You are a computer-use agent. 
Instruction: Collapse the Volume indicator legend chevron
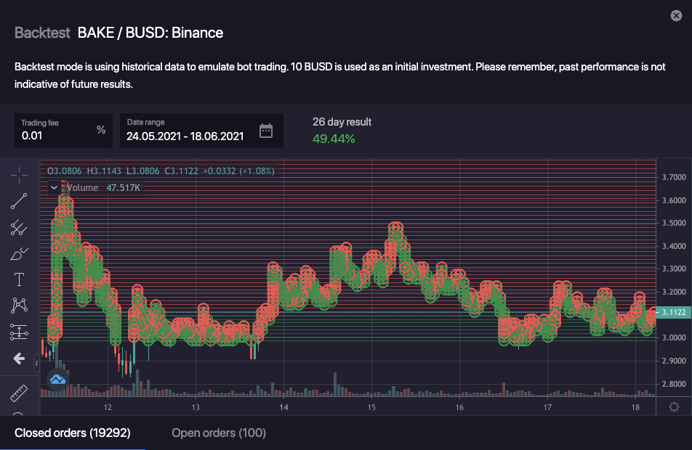pyautogui.click(x=54, y=188)
